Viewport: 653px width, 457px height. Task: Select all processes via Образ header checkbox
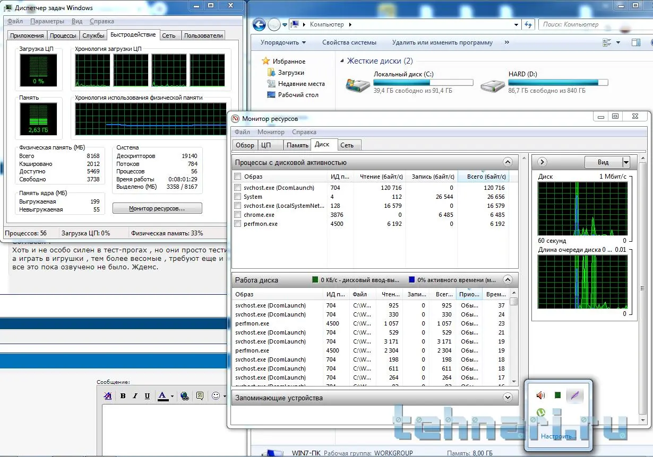pyautogui.click(x=238, y=177)
